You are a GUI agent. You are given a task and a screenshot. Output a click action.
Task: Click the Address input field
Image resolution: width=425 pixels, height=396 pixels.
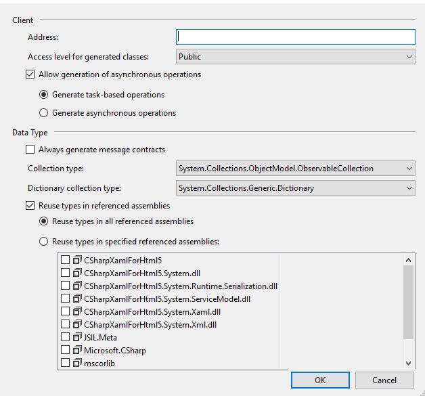296,37
